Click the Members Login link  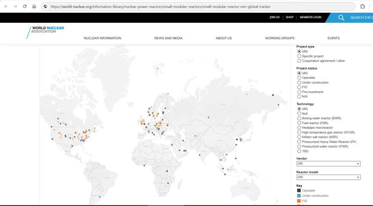pyautogui.click(x=310, y=17)
